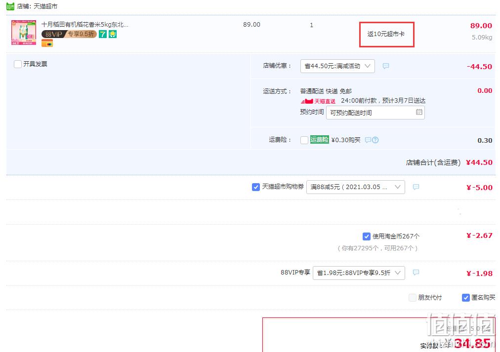Expand the 店铺优惠 省44.50元 dropdown

pos(337,66)
